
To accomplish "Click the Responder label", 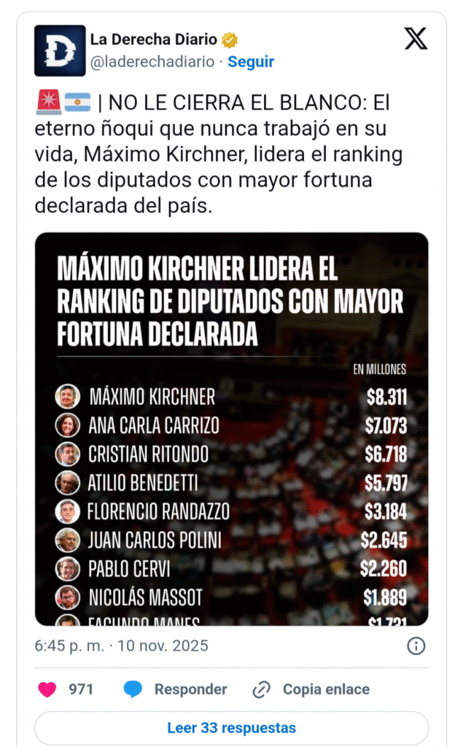I will (190, 689).
